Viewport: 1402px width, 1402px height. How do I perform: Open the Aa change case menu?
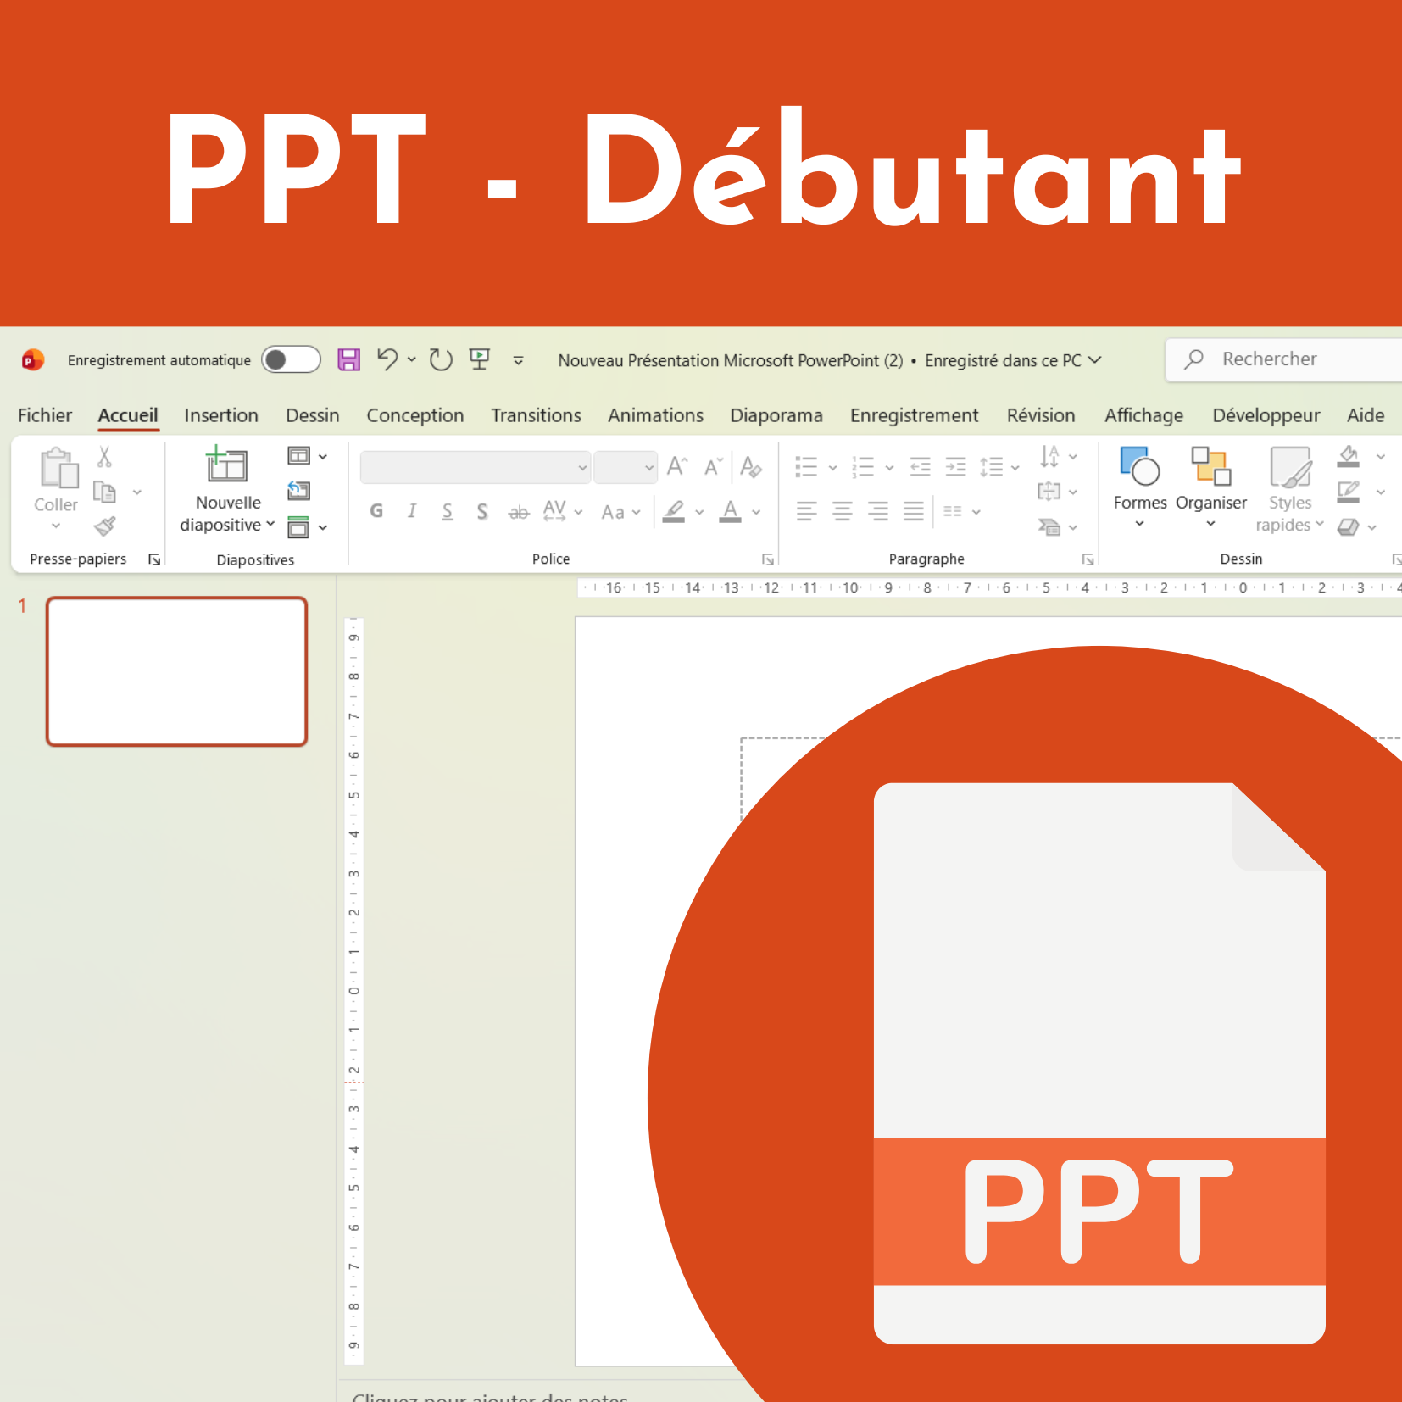coord(620,512)
